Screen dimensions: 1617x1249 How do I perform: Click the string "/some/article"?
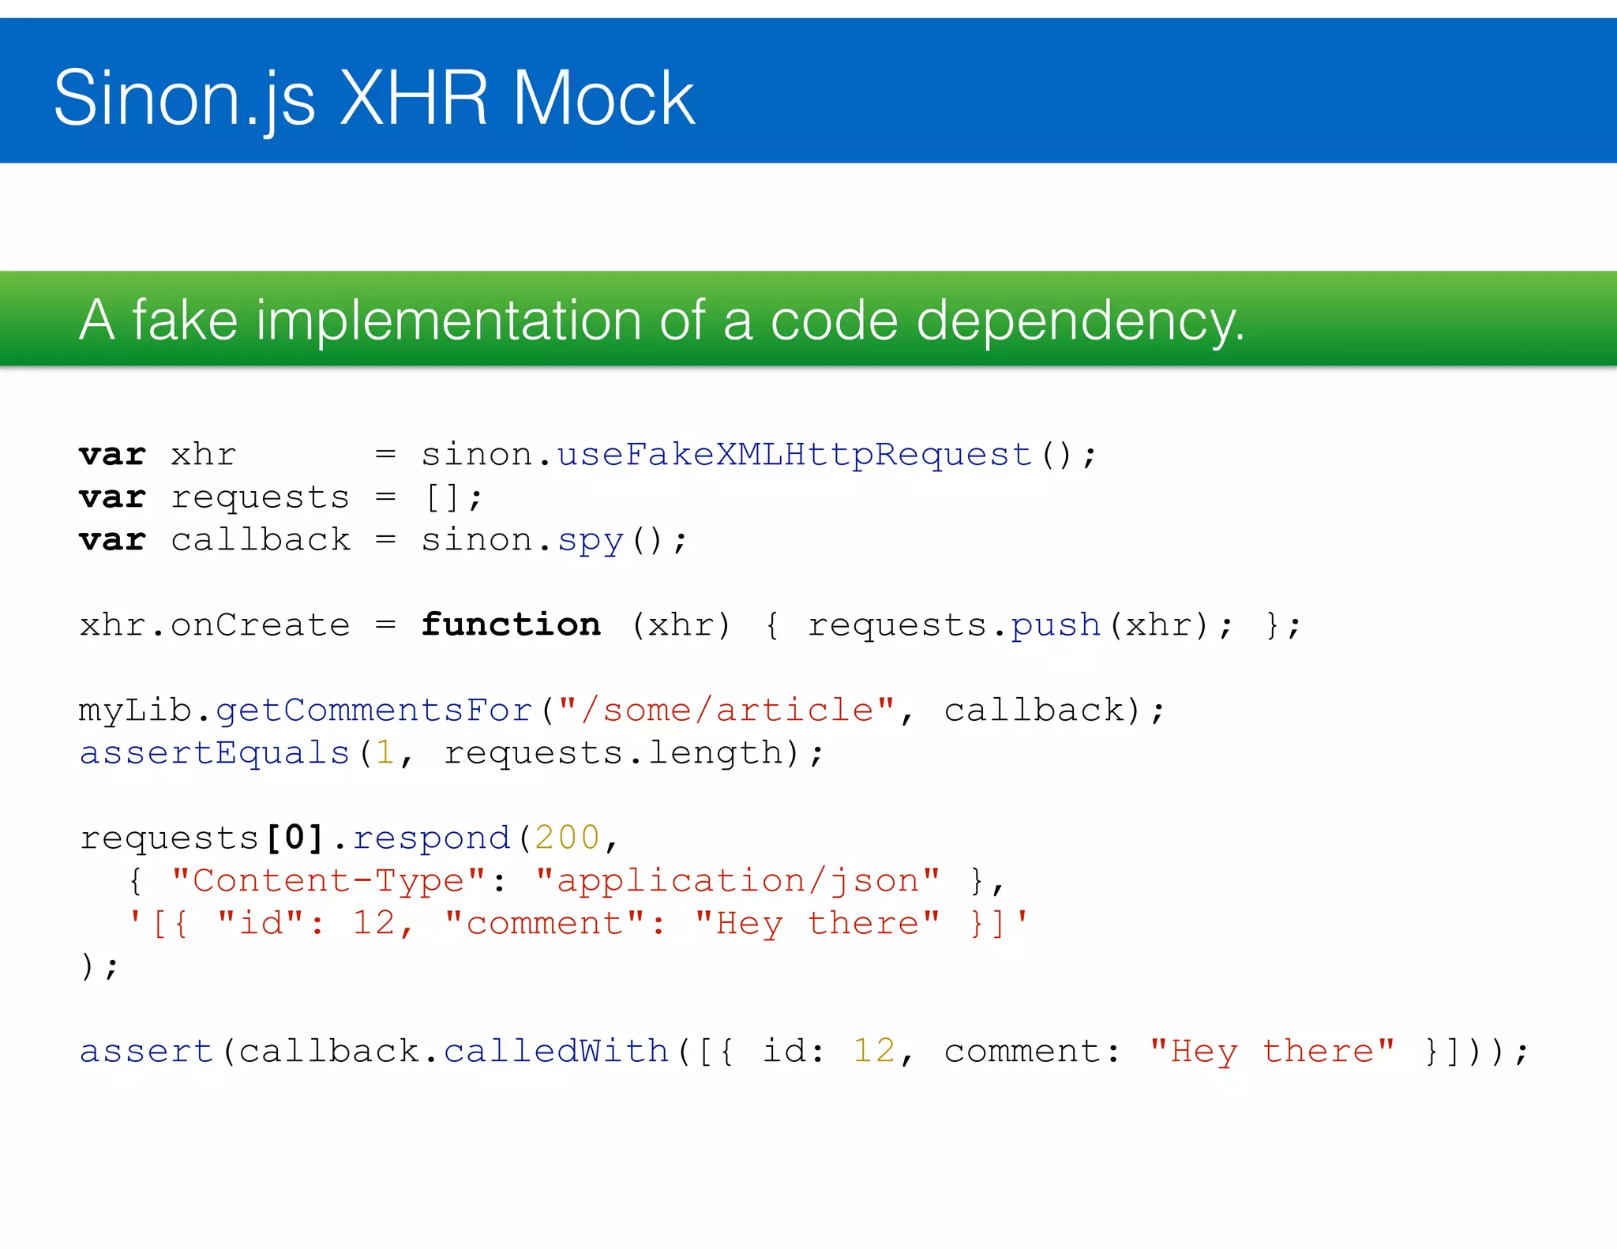tap(726, 710)
